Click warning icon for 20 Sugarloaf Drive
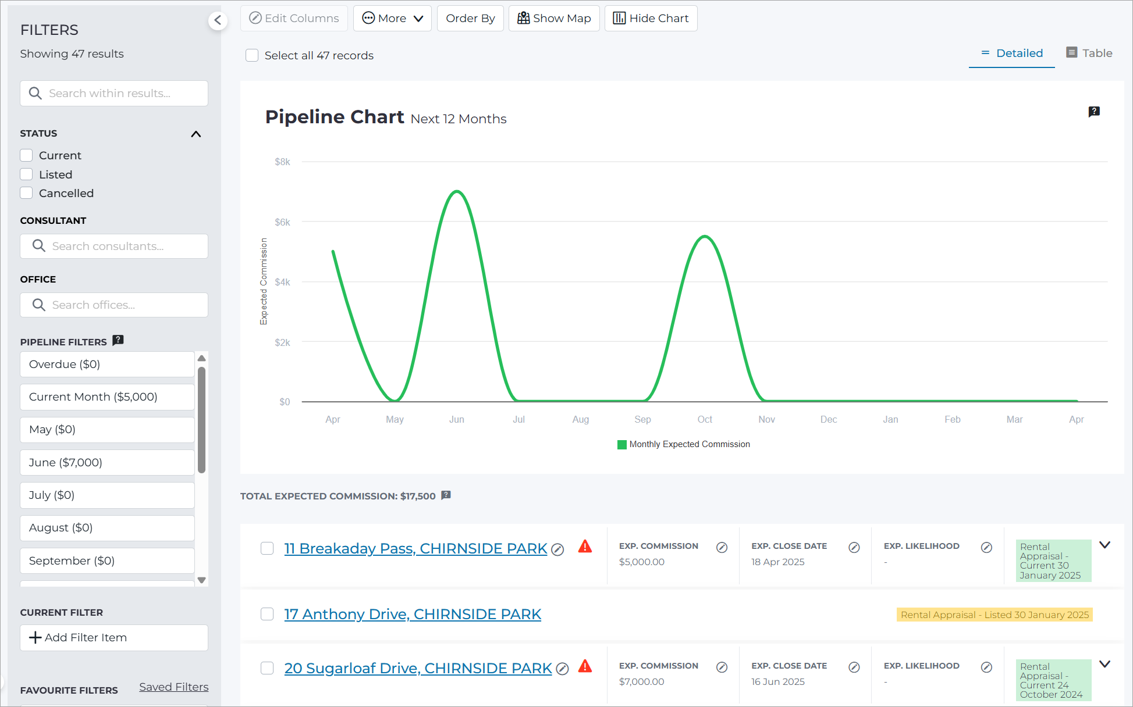 [585, 666]
